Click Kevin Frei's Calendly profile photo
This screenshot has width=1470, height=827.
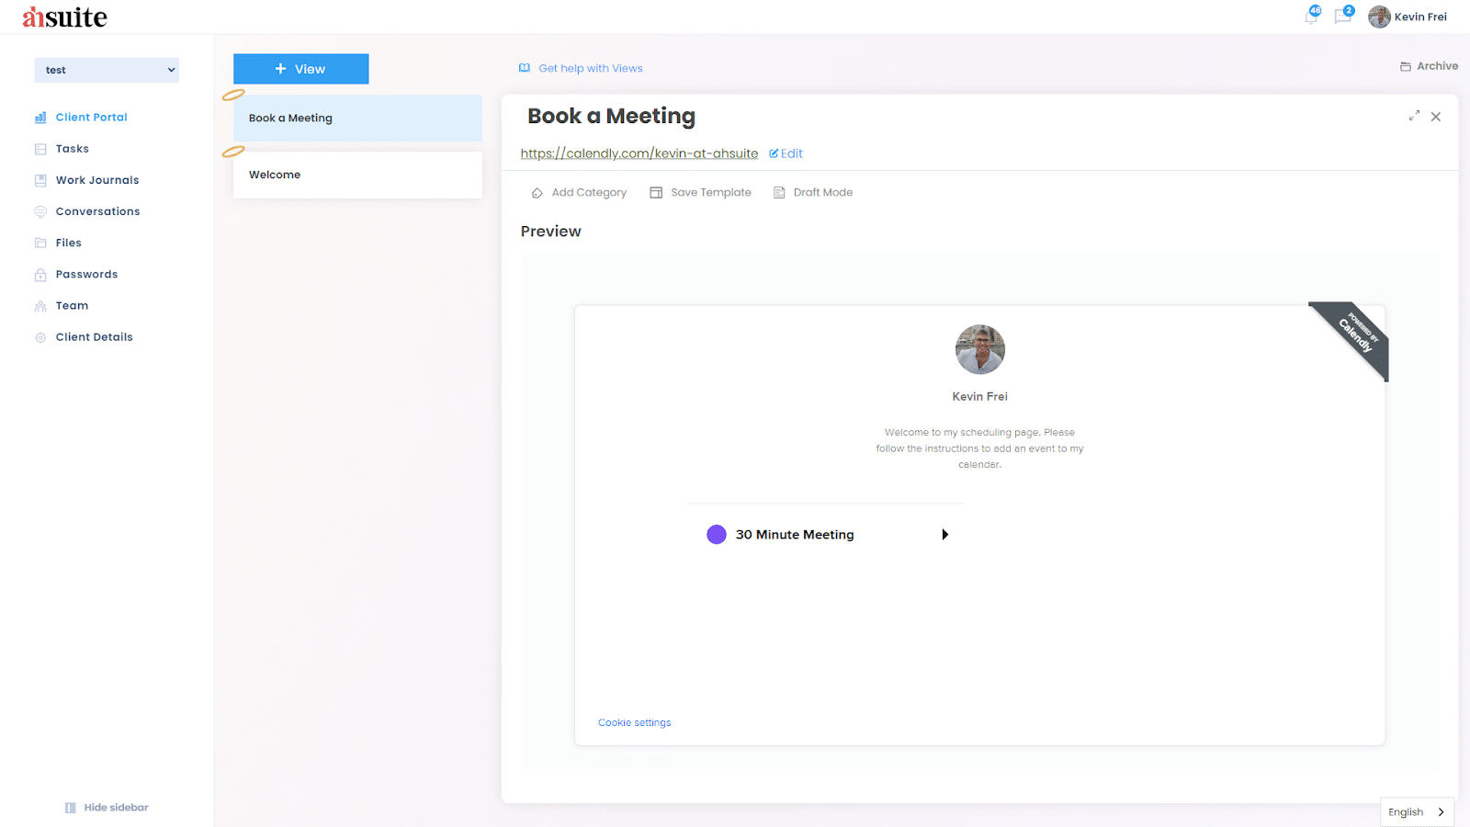[x=980, y=349]
